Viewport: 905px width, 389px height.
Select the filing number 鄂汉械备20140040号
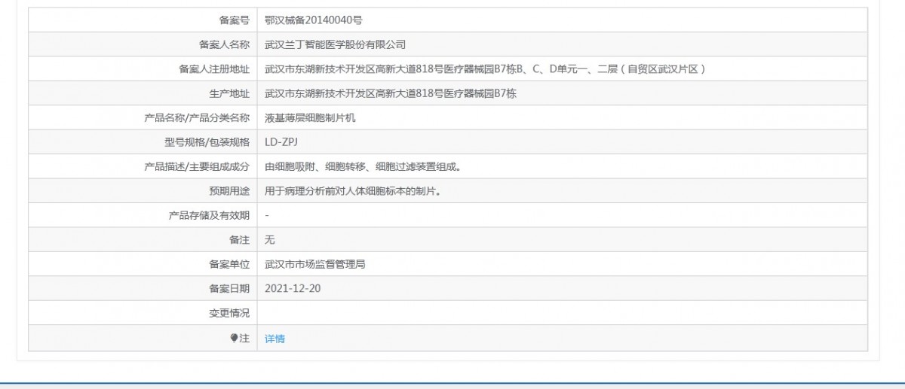(314, 20)
